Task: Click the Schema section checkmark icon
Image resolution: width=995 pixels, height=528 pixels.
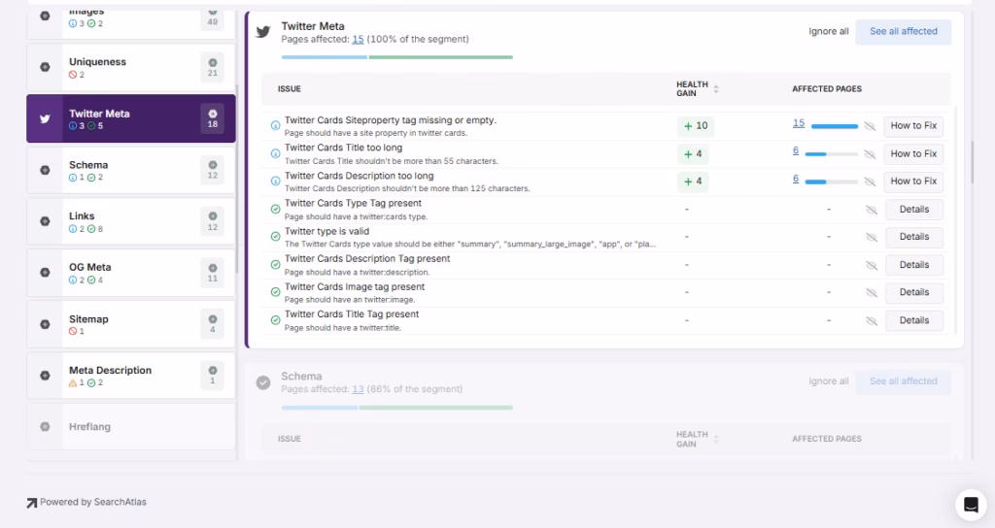Action: 262,382
